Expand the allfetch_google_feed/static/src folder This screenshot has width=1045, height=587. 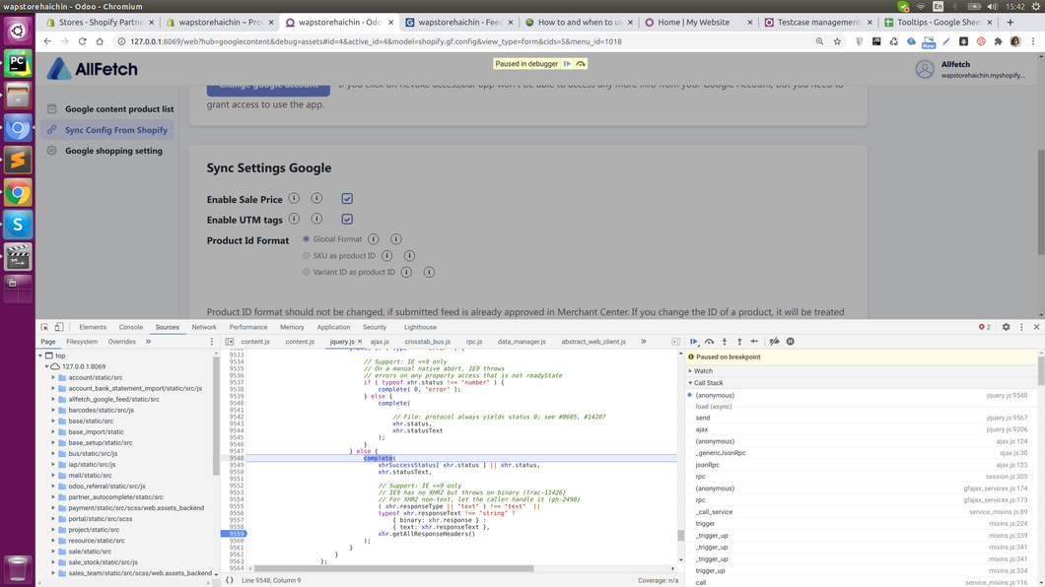coord(53,399)
